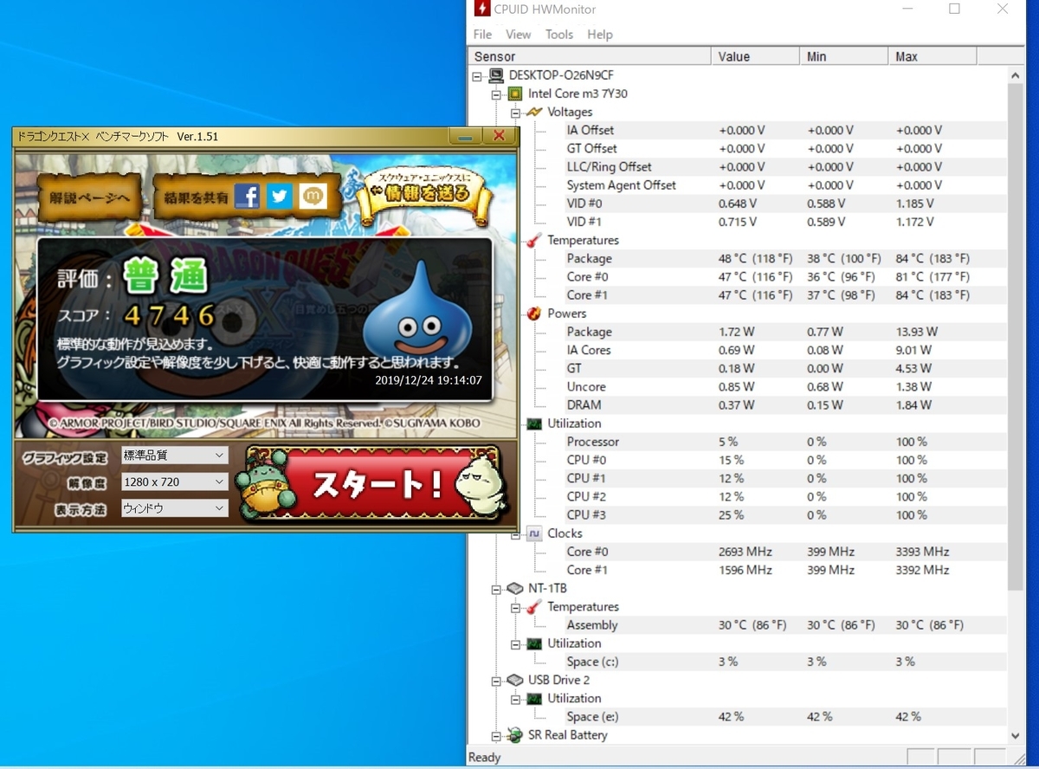
Task: Collapse the NT-1TB drive node
Action: (496, 589)
